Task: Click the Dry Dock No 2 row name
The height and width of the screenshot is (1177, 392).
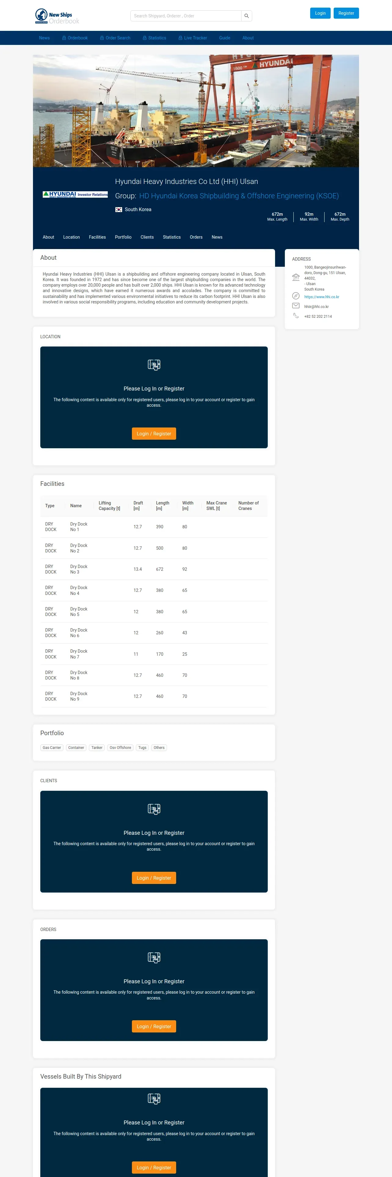Action: [x=78, y=548]
